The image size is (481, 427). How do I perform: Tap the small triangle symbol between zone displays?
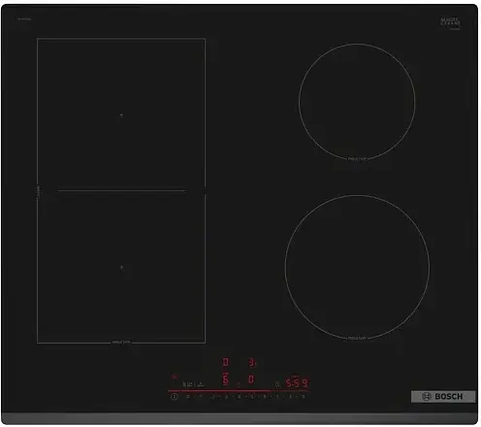(x=239, y=384)
